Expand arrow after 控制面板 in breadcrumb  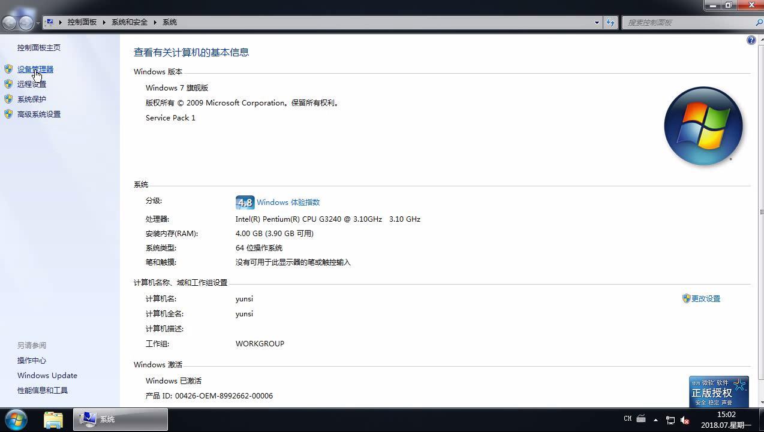[104, 22]
